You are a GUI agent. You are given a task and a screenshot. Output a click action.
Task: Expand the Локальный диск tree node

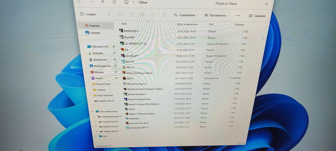[x=95, y=116]
